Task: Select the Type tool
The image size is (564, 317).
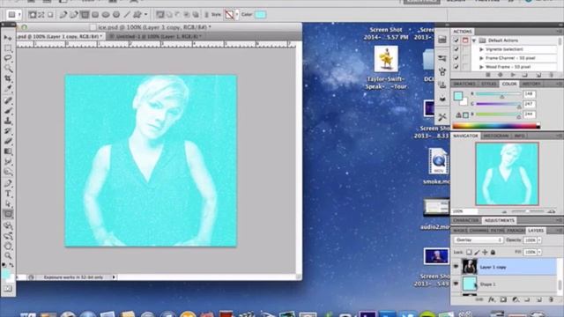Action: [8, 194]
